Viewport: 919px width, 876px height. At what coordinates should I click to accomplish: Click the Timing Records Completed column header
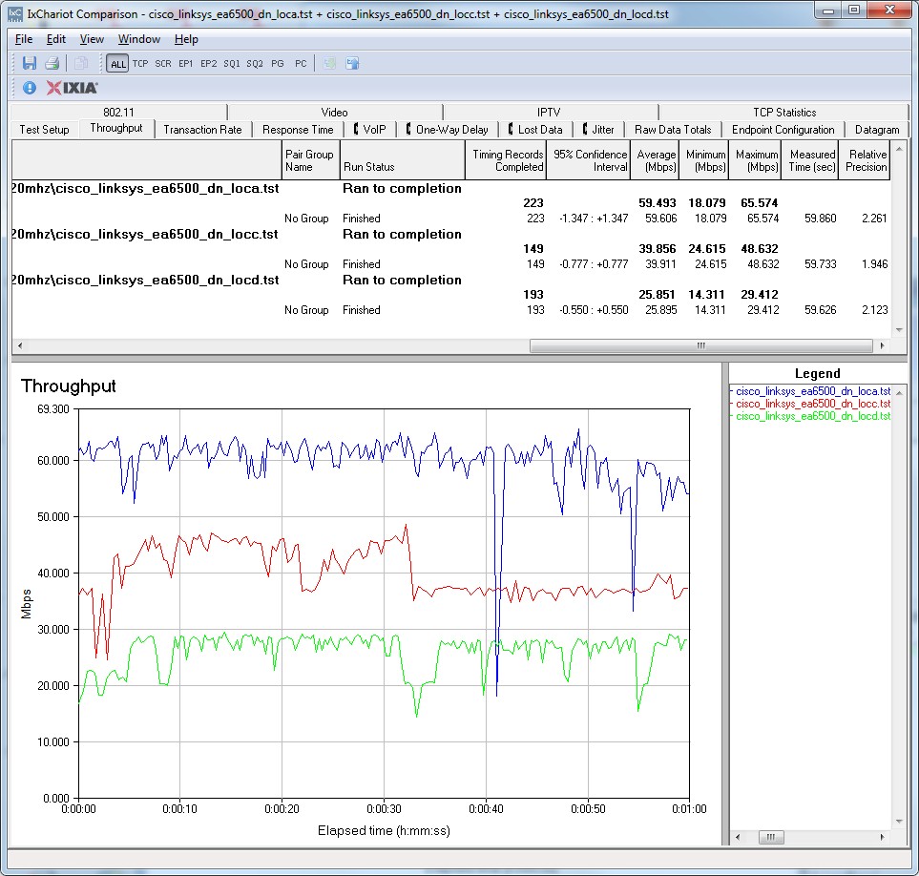507,160
